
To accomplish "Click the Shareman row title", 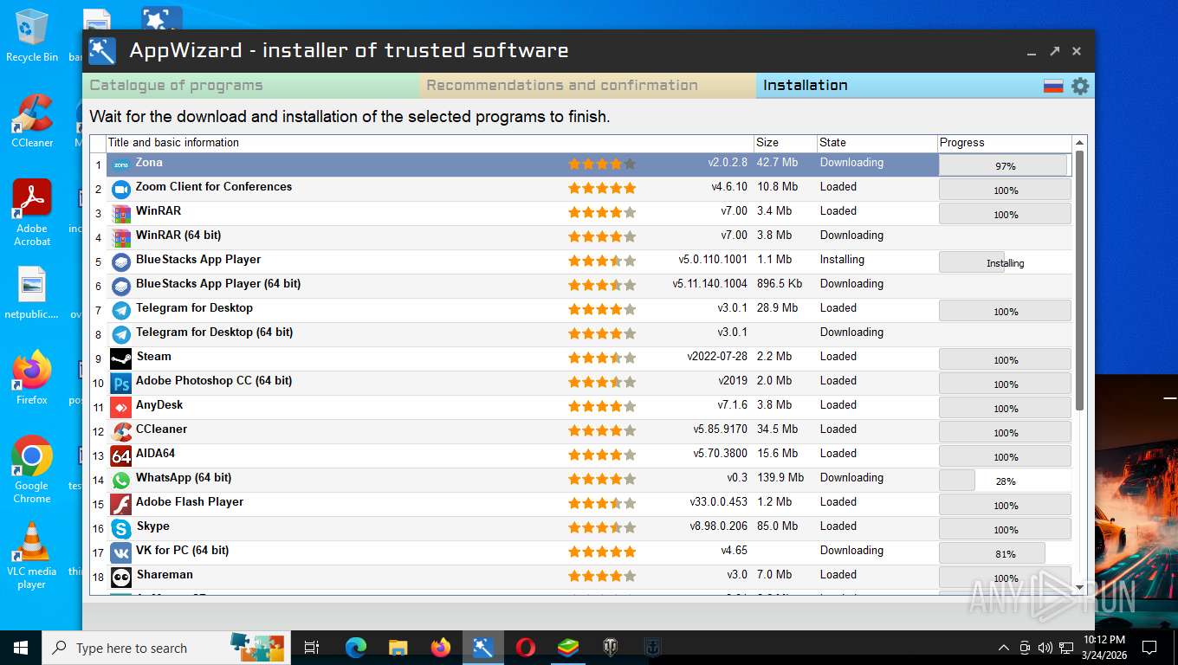I will (x=165, y=575).
